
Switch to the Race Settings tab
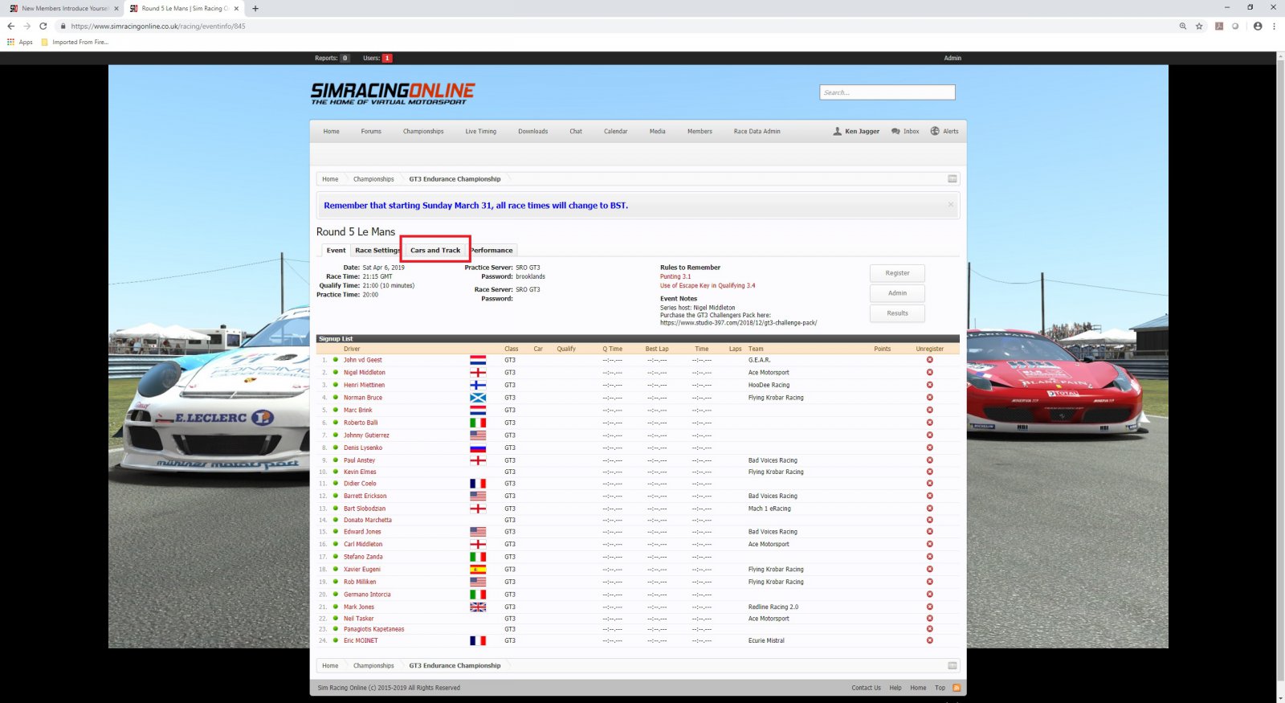pyautogui.click(x=377, y=250)
